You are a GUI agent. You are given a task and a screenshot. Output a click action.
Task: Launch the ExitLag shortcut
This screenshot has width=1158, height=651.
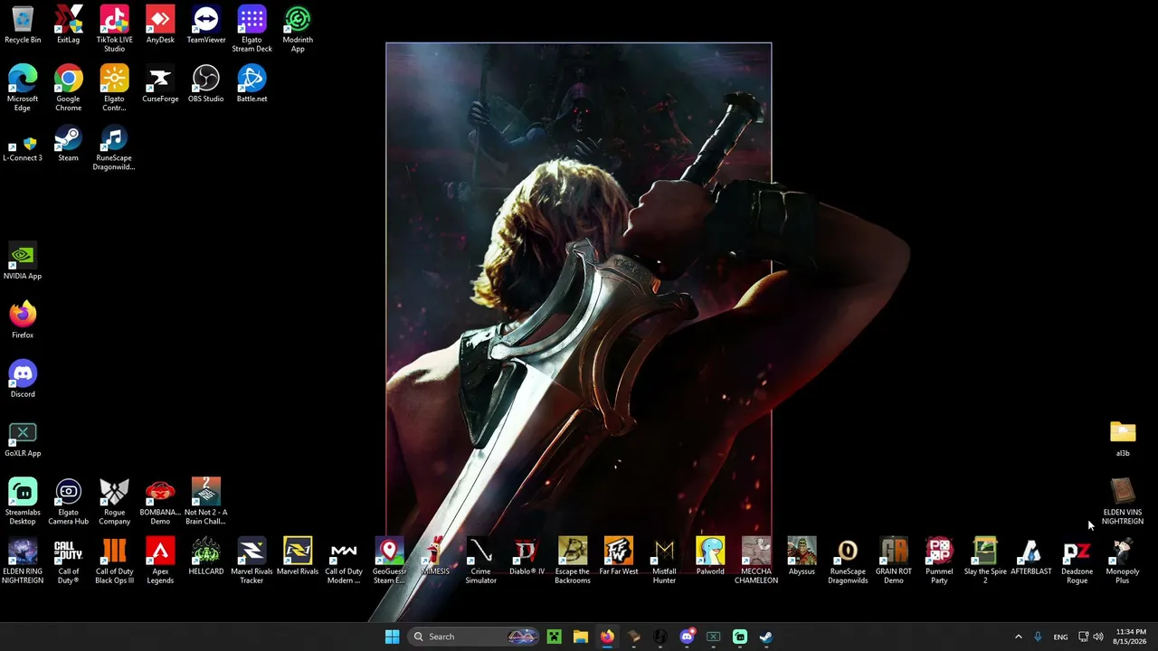[68, 25]
